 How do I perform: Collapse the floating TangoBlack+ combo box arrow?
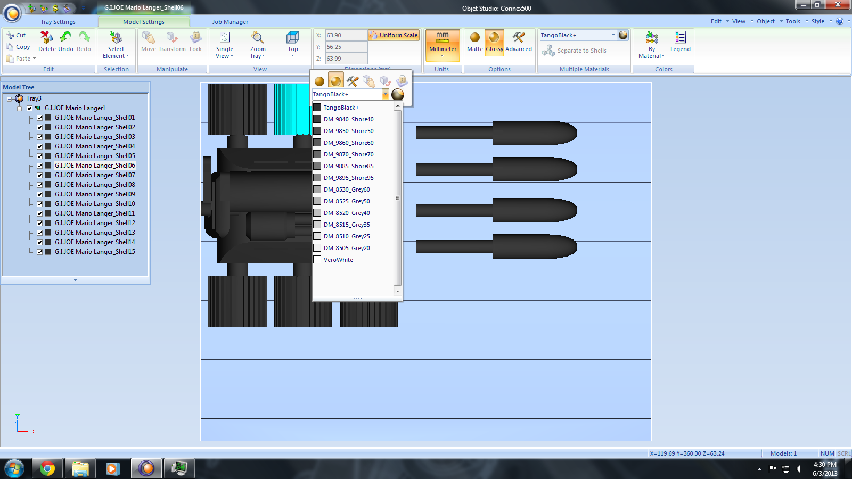tap(385, 94)
